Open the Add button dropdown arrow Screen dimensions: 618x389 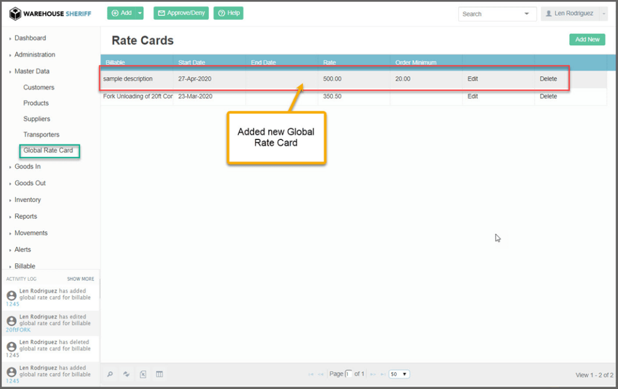140,13
